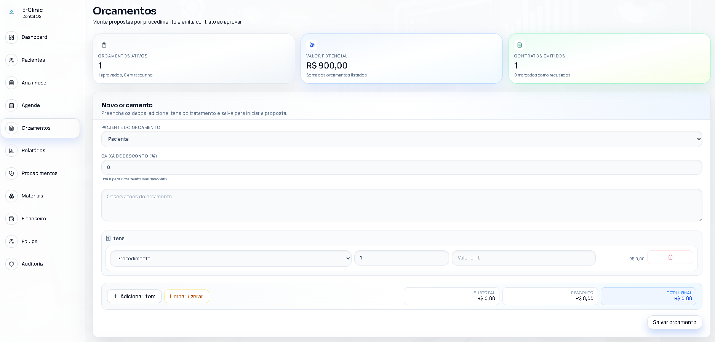Click the Dashboard grid icon
Screen dimensions: 715x342
coord(11,37)
